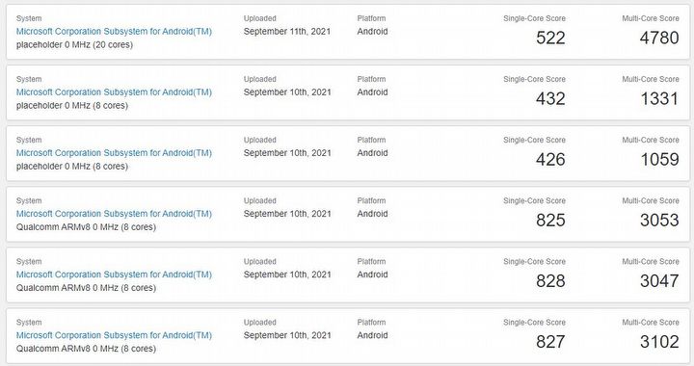Click the 3102 multi-core score
Viewport: 694px width, 366px height.
click(x=659, y=342)
